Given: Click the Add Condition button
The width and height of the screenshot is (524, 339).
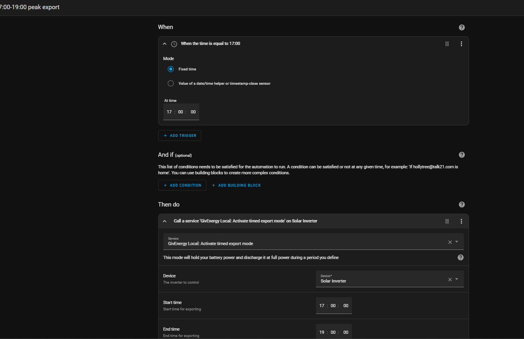Looking at the screenshot, I should click(182, 185).
